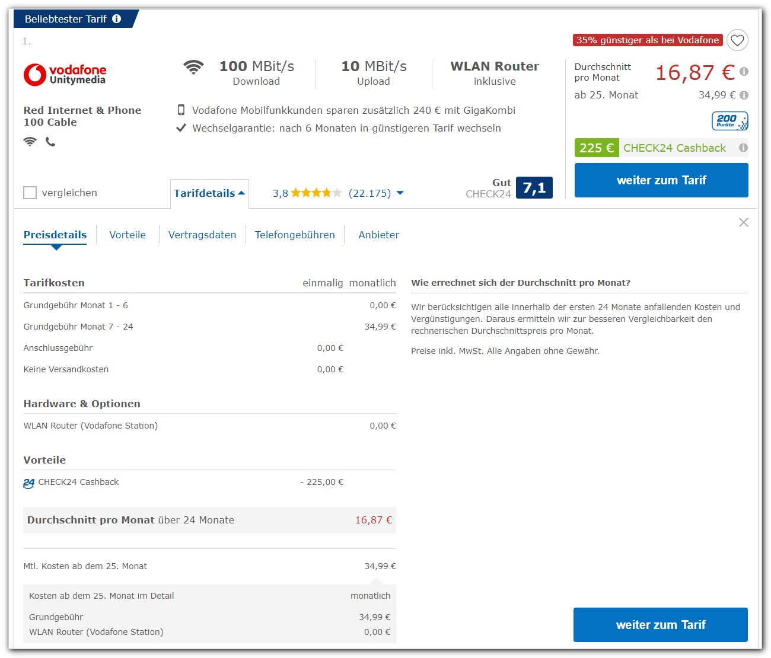Click upper weiter zum Tarif button
This screenshot has height=658, width=771.
661,180
